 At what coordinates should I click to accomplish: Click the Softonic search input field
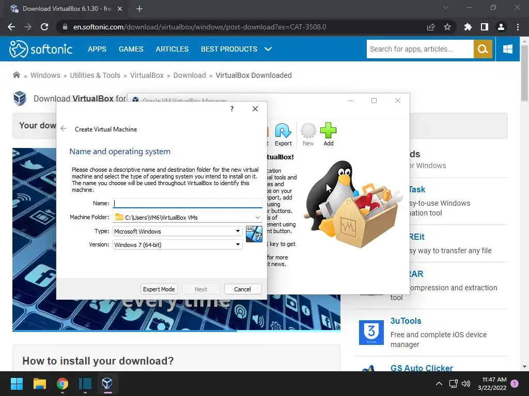[x=420, y=49]
